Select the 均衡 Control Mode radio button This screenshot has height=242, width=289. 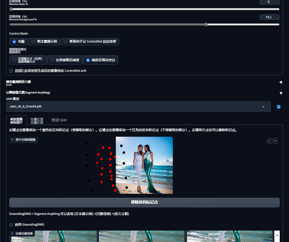14,41
